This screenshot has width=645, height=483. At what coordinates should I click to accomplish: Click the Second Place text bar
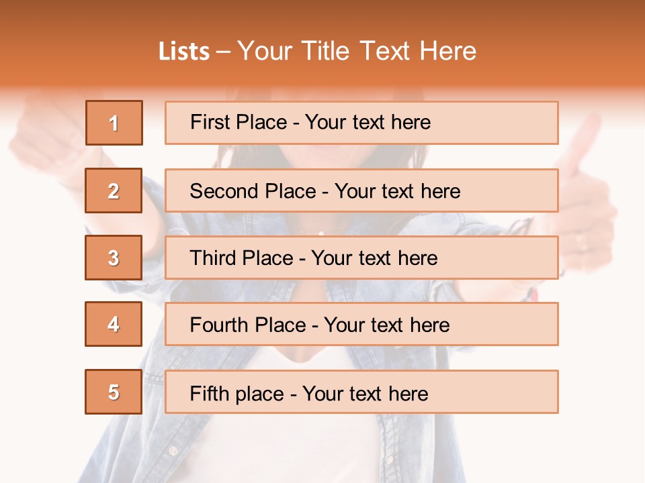[x=361, y=191]
